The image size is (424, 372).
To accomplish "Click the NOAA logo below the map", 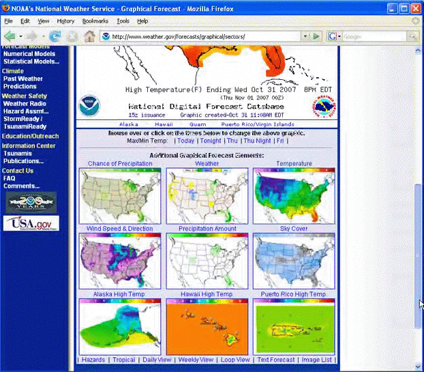I will point(89,106).
